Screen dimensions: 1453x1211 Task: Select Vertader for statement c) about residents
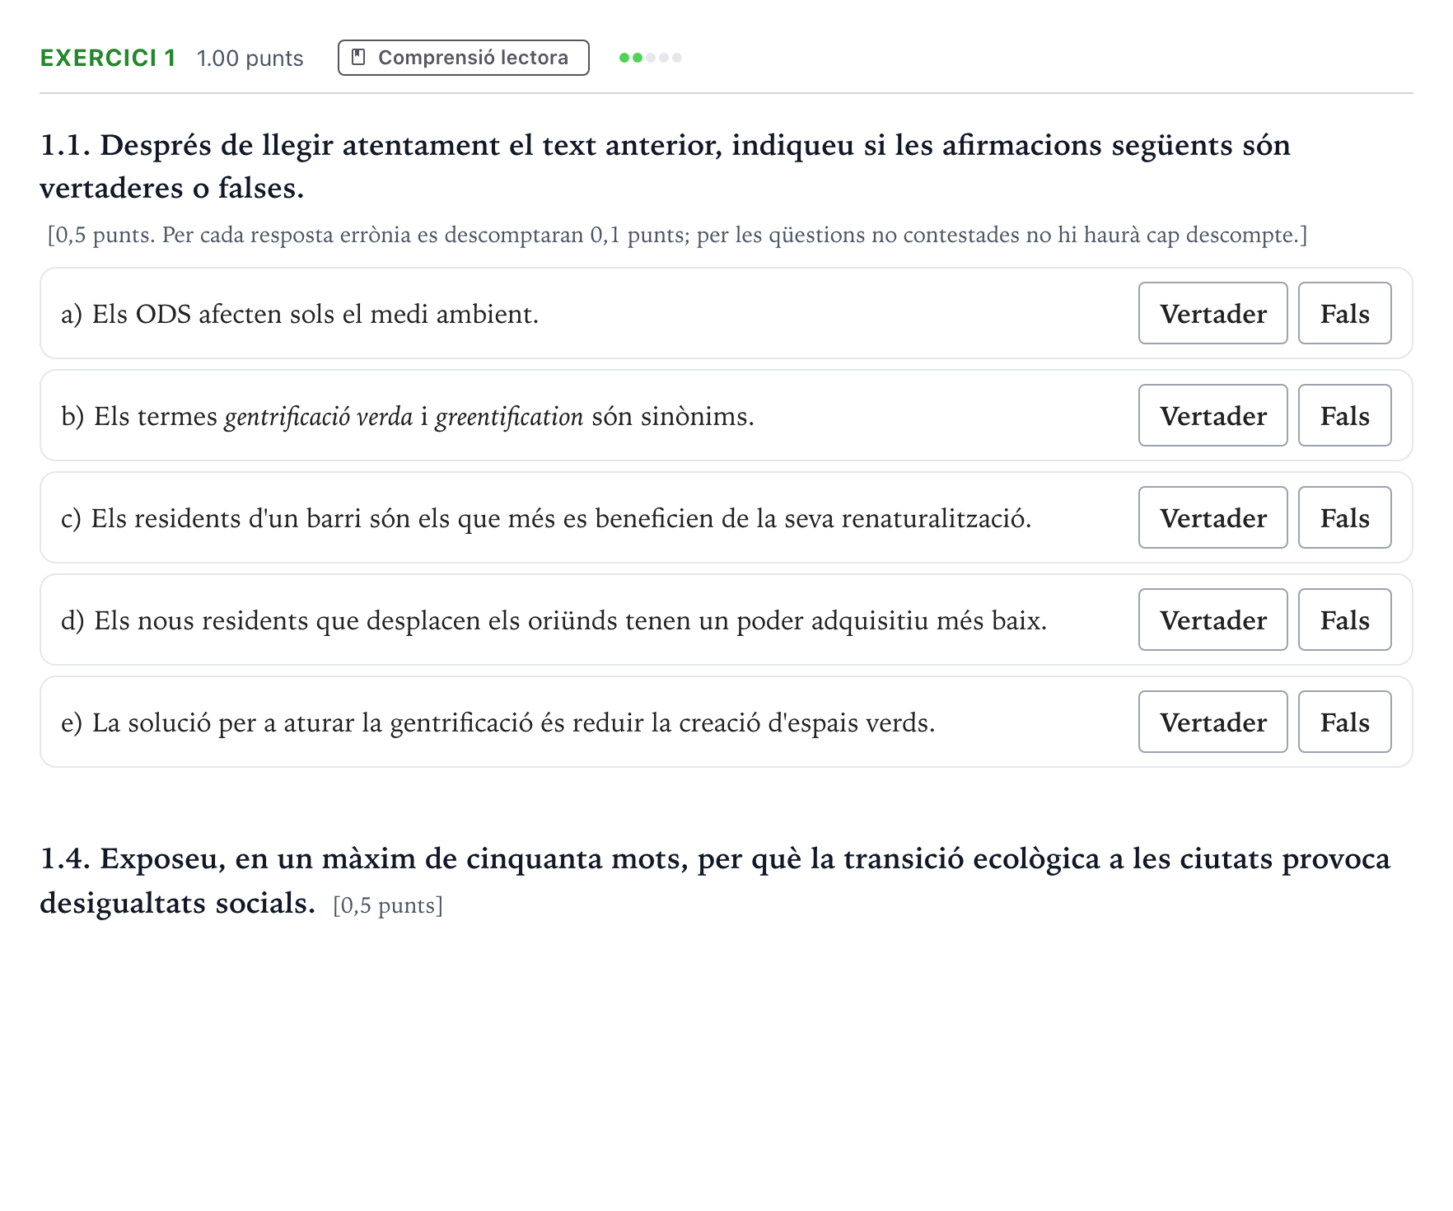tap(1213, 517)
